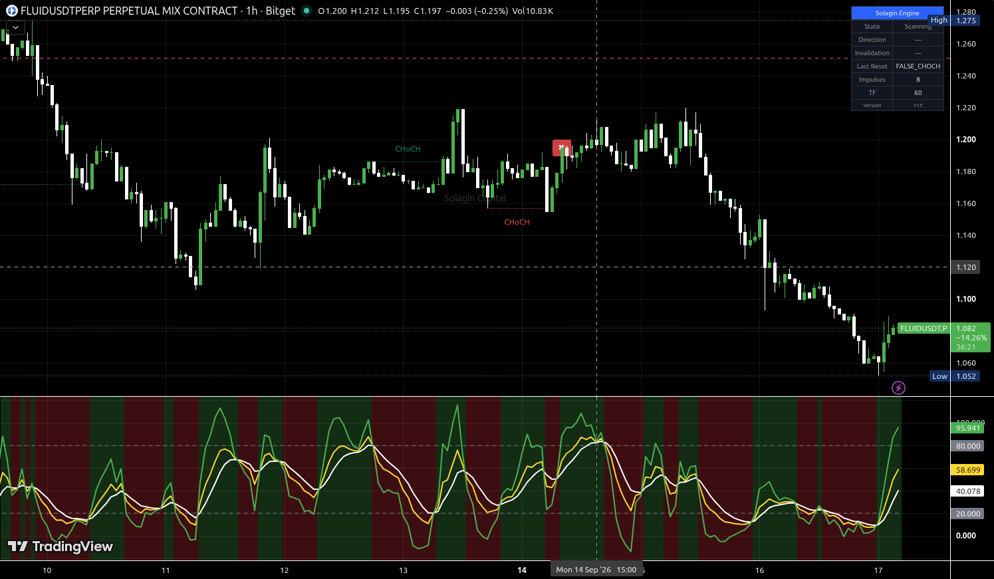Click date 13 on the time axis
Viewport: 994px width, 579px height.
403,570
